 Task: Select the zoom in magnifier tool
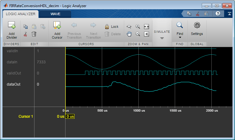point(138,27)
